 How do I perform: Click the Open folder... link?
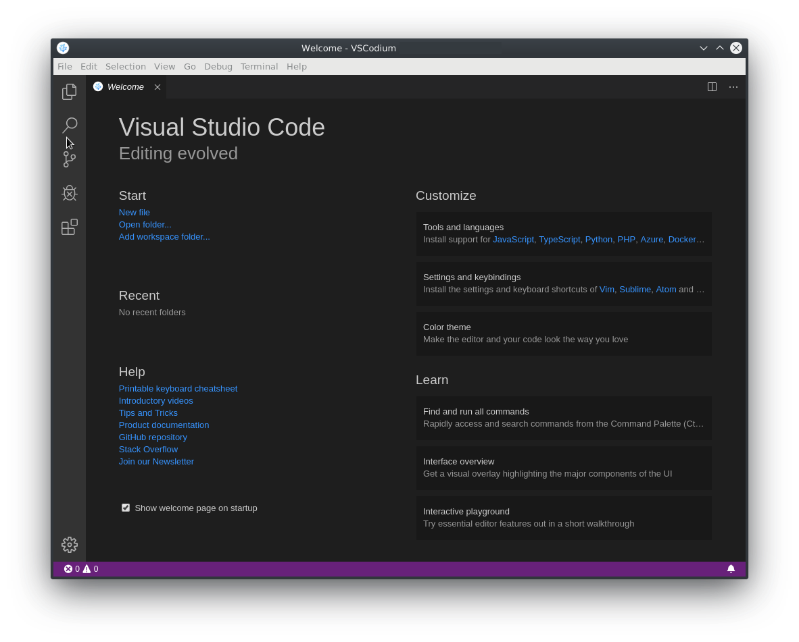(x=145, y=224)
